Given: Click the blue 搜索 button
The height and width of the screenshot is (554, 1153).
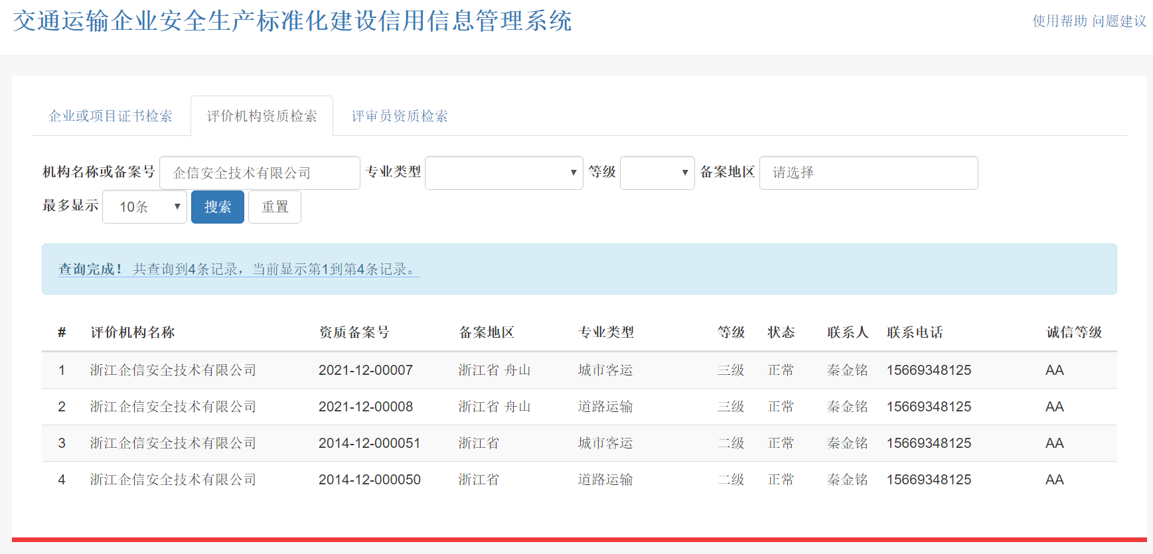Looking at the screenshot, I should click(218, 207).
